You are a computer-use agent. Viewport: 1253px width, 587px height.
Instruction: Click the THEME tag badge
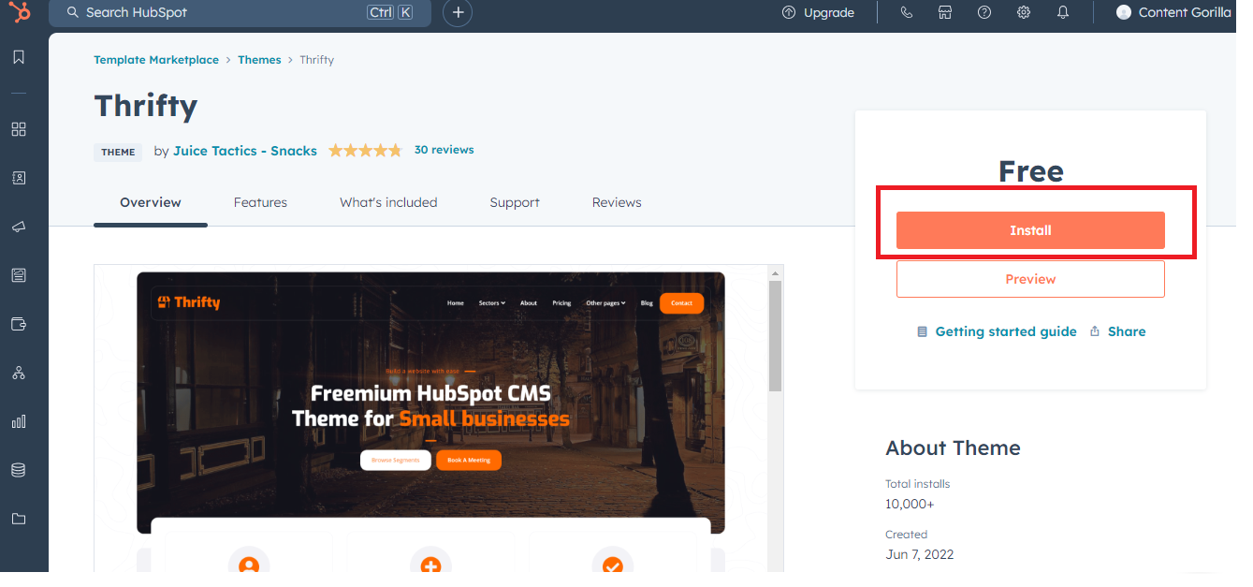tap(118, 152)
